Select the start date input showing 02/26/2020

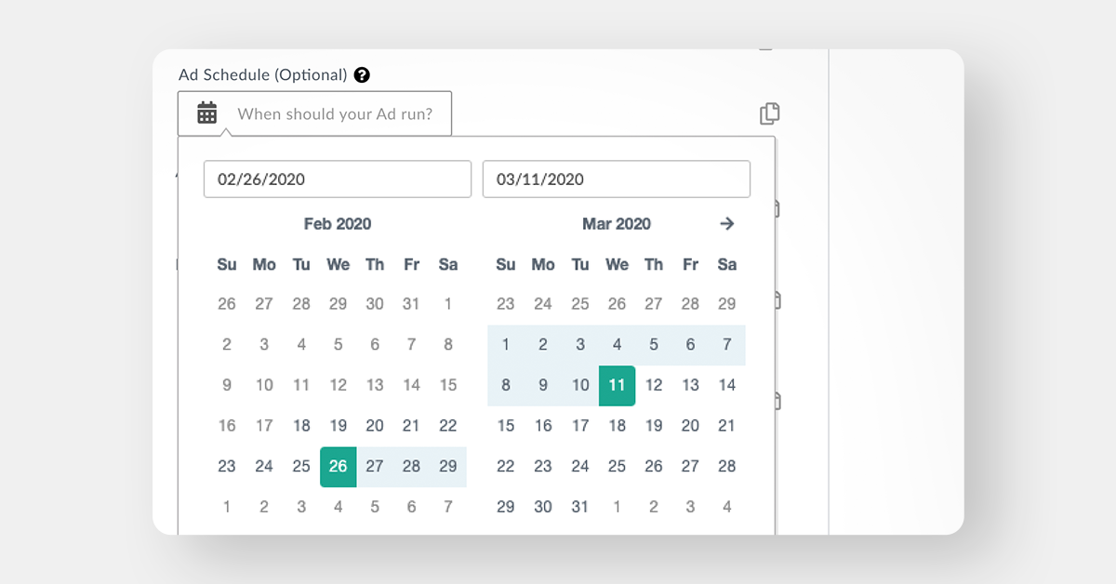click(x=337, y=179)
